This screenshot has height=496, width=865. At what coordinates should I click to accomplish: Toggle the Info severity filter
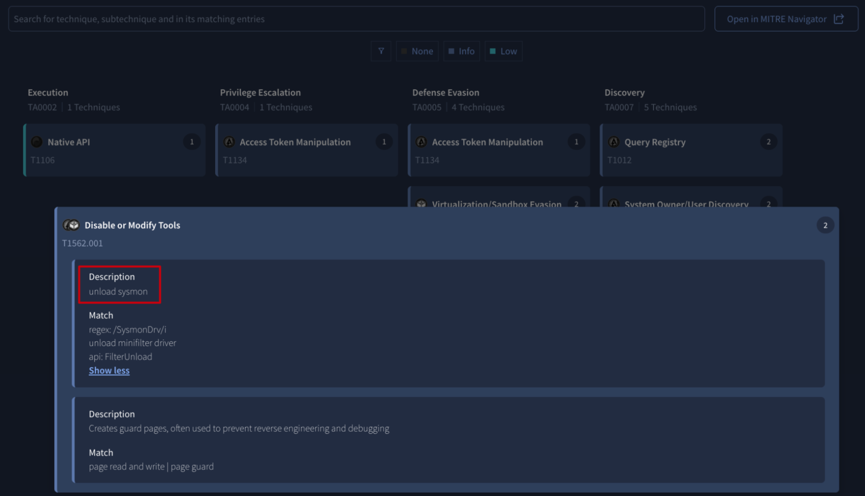click(x=461, y=51)
